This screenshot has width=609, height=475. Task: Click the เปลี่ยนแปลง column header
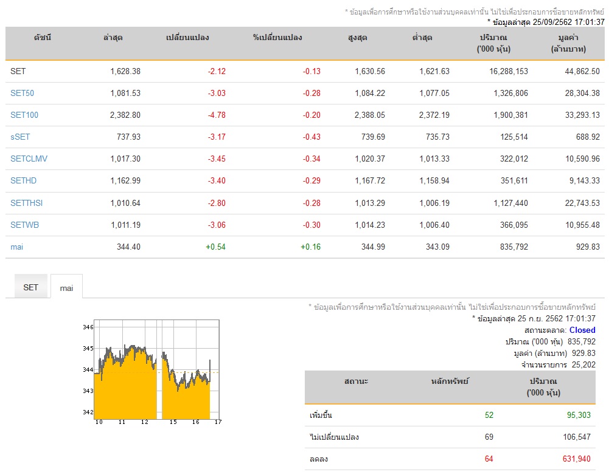(187, 38)
